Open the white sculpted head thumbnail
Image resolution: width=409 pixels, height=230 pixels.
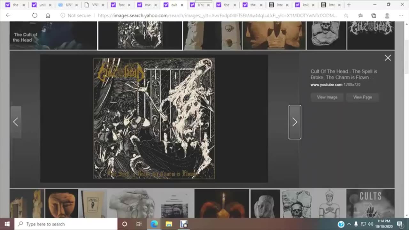[x=132, y=203]
